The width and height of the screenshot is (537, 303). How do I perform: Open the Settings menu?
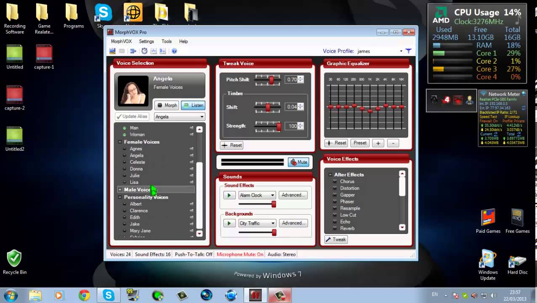pos(146,41)
